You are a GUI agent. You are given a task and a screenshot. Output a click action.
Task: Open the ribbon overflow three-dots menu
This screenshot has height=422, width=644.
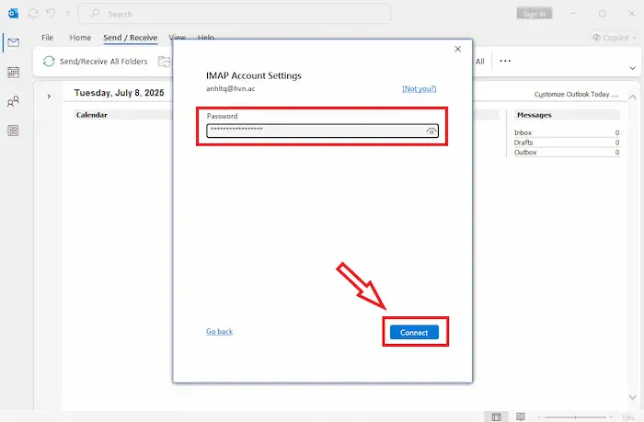[x=505, y=62]
